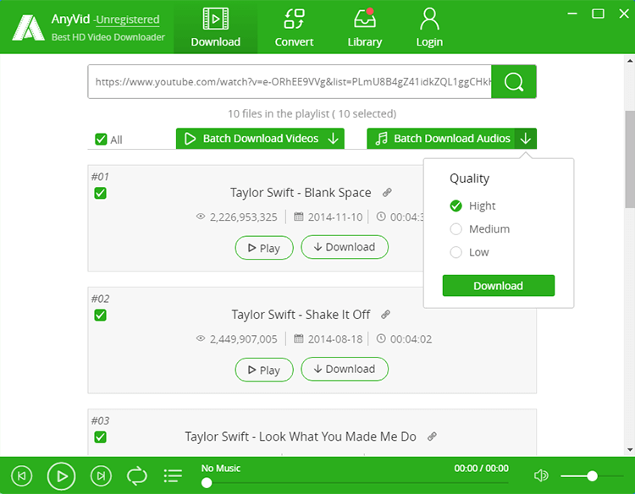The width and height of the screenshot is (635, 494).
Task: Click the views eye icon for Blank Space
Action: (201, 217)
